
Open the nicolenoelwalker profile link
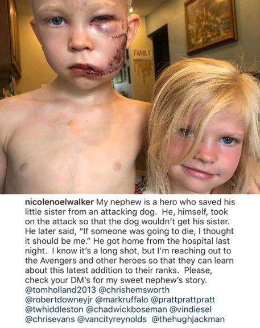(59, 203)
